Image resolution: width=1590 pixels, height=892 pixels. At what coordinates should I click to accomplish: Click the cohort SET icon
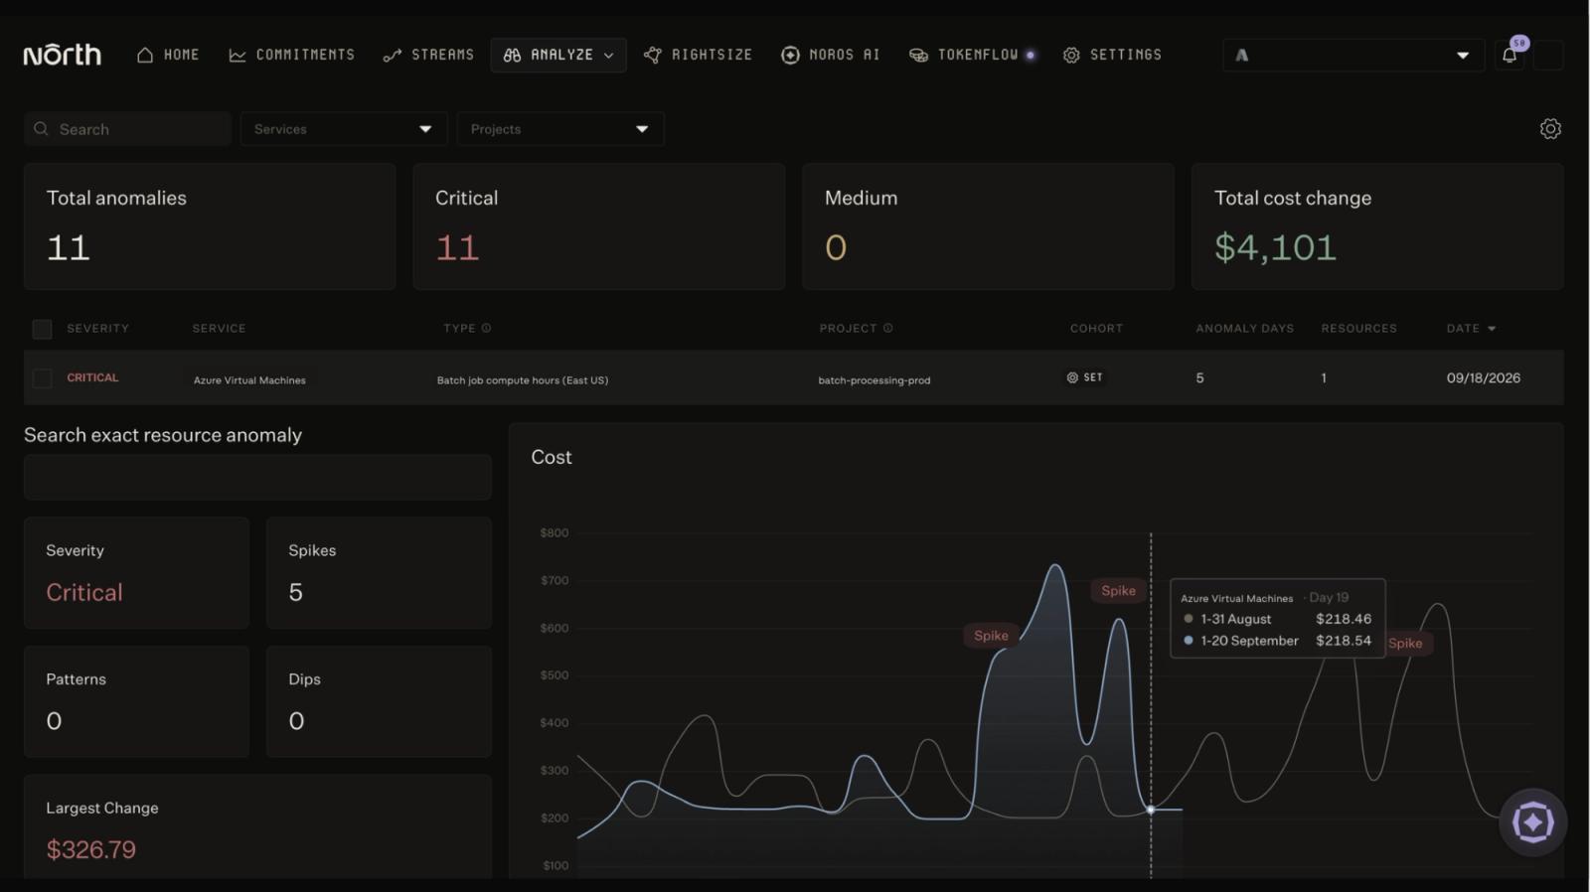(x=1072, y=377)
